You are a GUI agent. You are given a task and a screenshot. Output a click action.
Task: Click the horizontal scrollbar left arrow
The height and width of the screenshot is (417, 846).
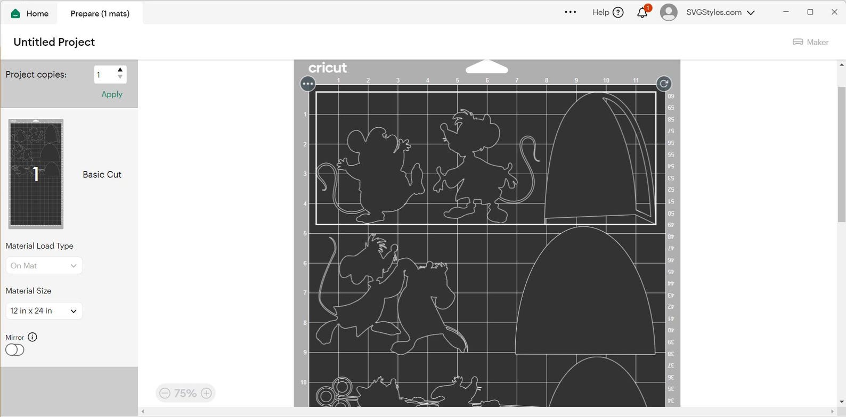coord(142,412)
